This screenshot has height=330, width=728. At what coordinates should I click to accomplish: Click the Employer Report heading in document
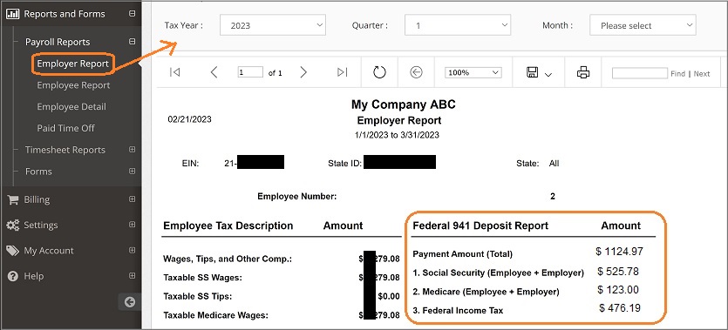point(399,120)
